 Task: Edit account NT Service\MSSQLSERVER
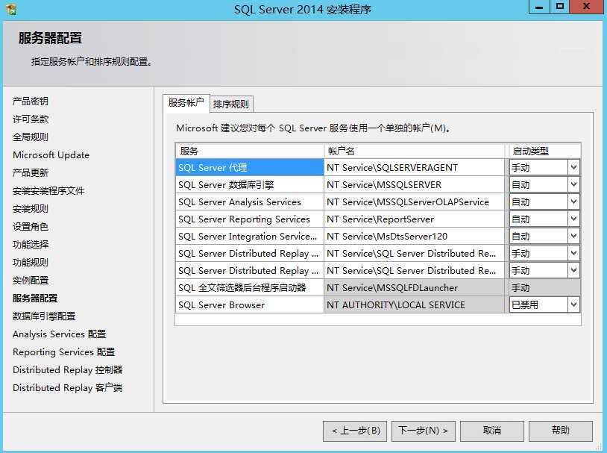(x=414, y=184)
